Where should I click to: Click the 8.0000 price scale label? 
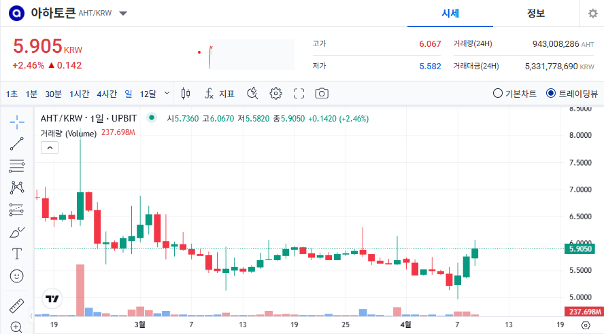click(580, 135)
